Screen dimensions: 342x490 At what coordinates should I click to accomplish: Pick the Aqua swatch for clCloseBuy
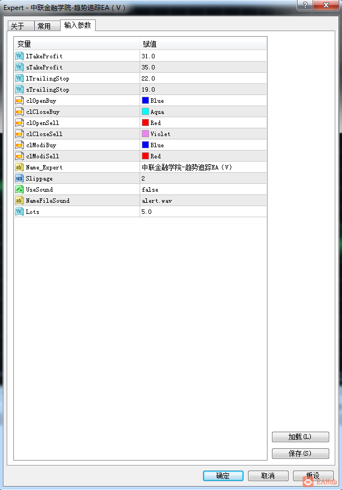(145, 112)
